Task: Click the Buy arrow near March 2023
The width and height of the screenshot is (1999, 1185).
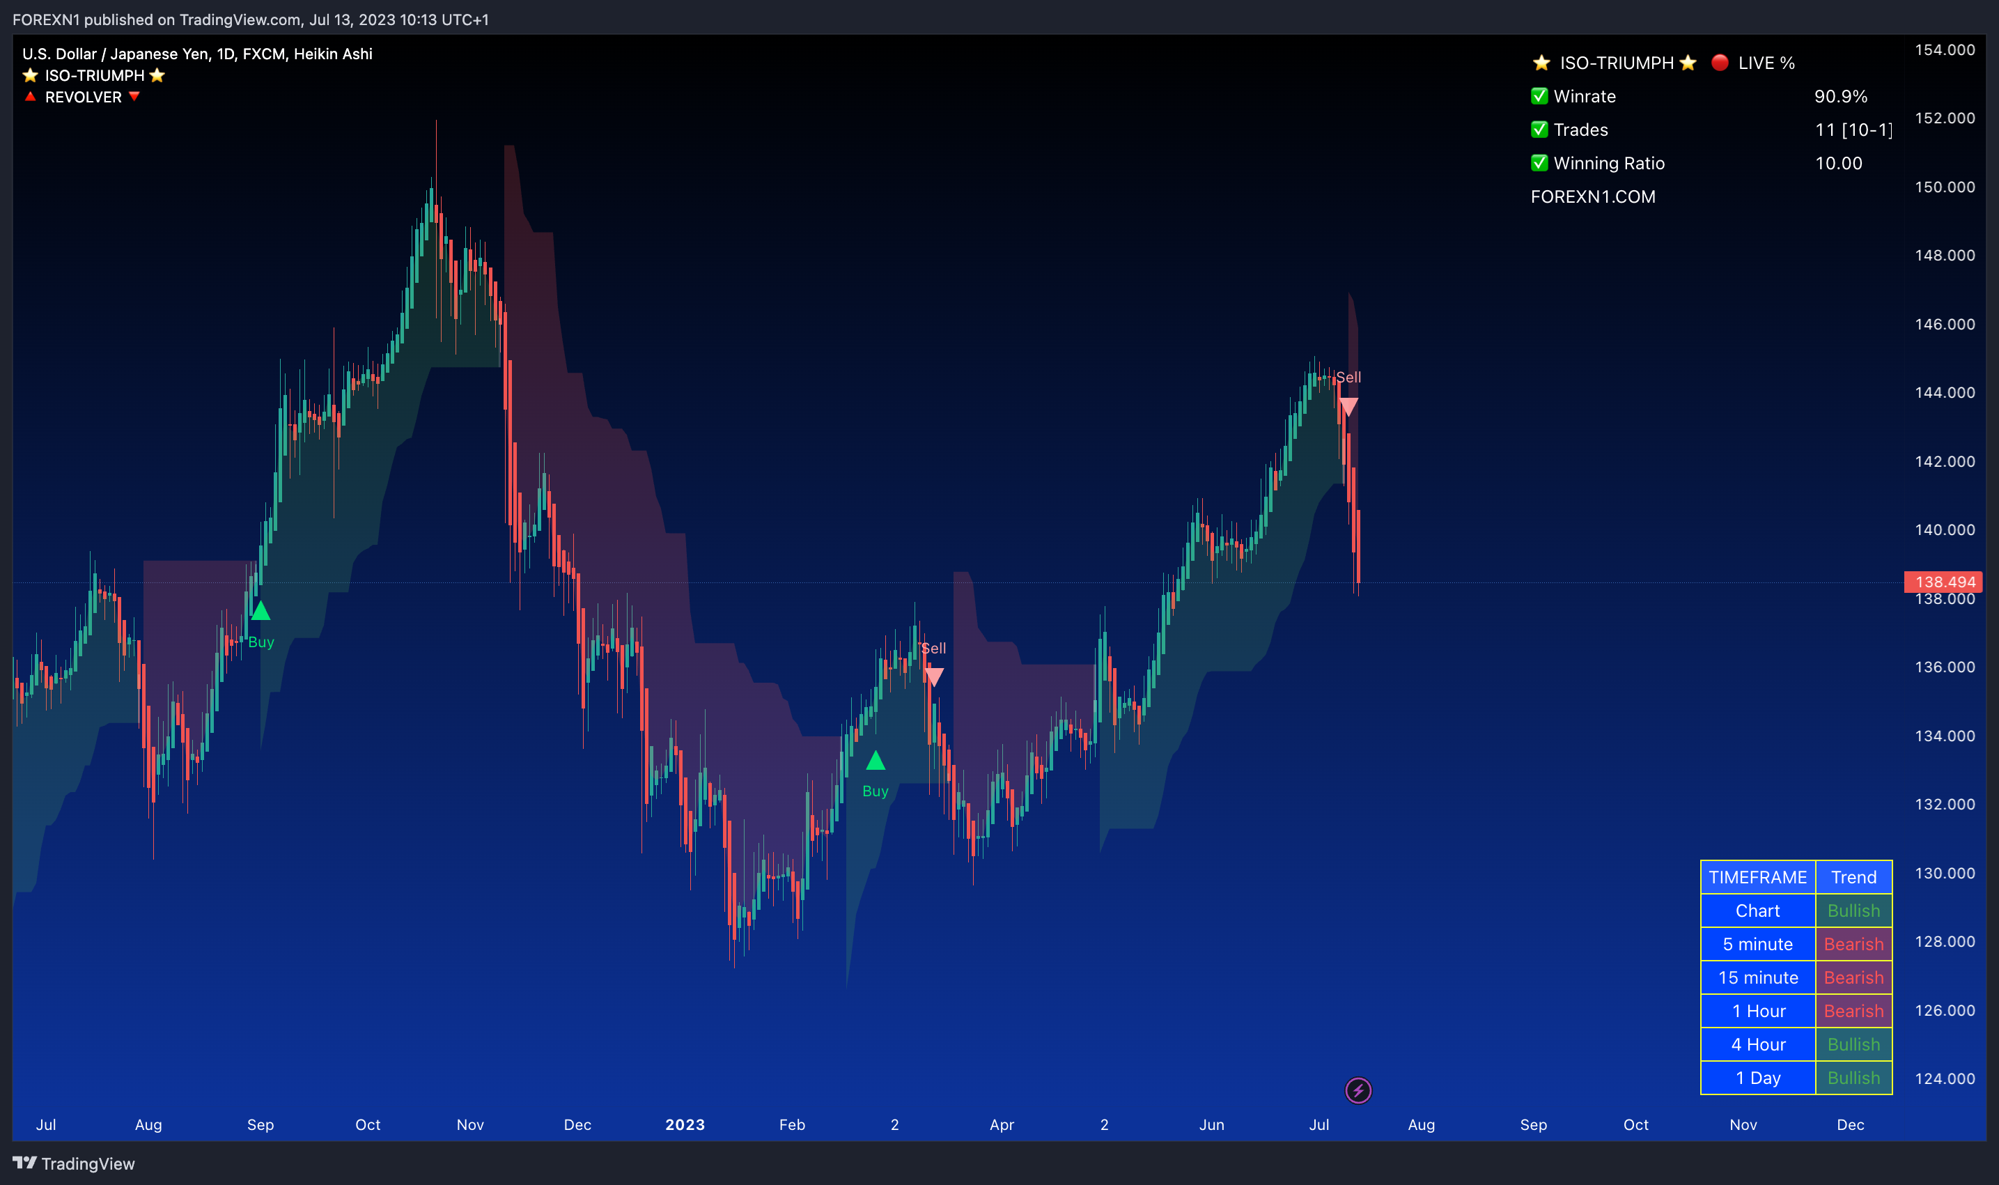Action: click(875, 760)
